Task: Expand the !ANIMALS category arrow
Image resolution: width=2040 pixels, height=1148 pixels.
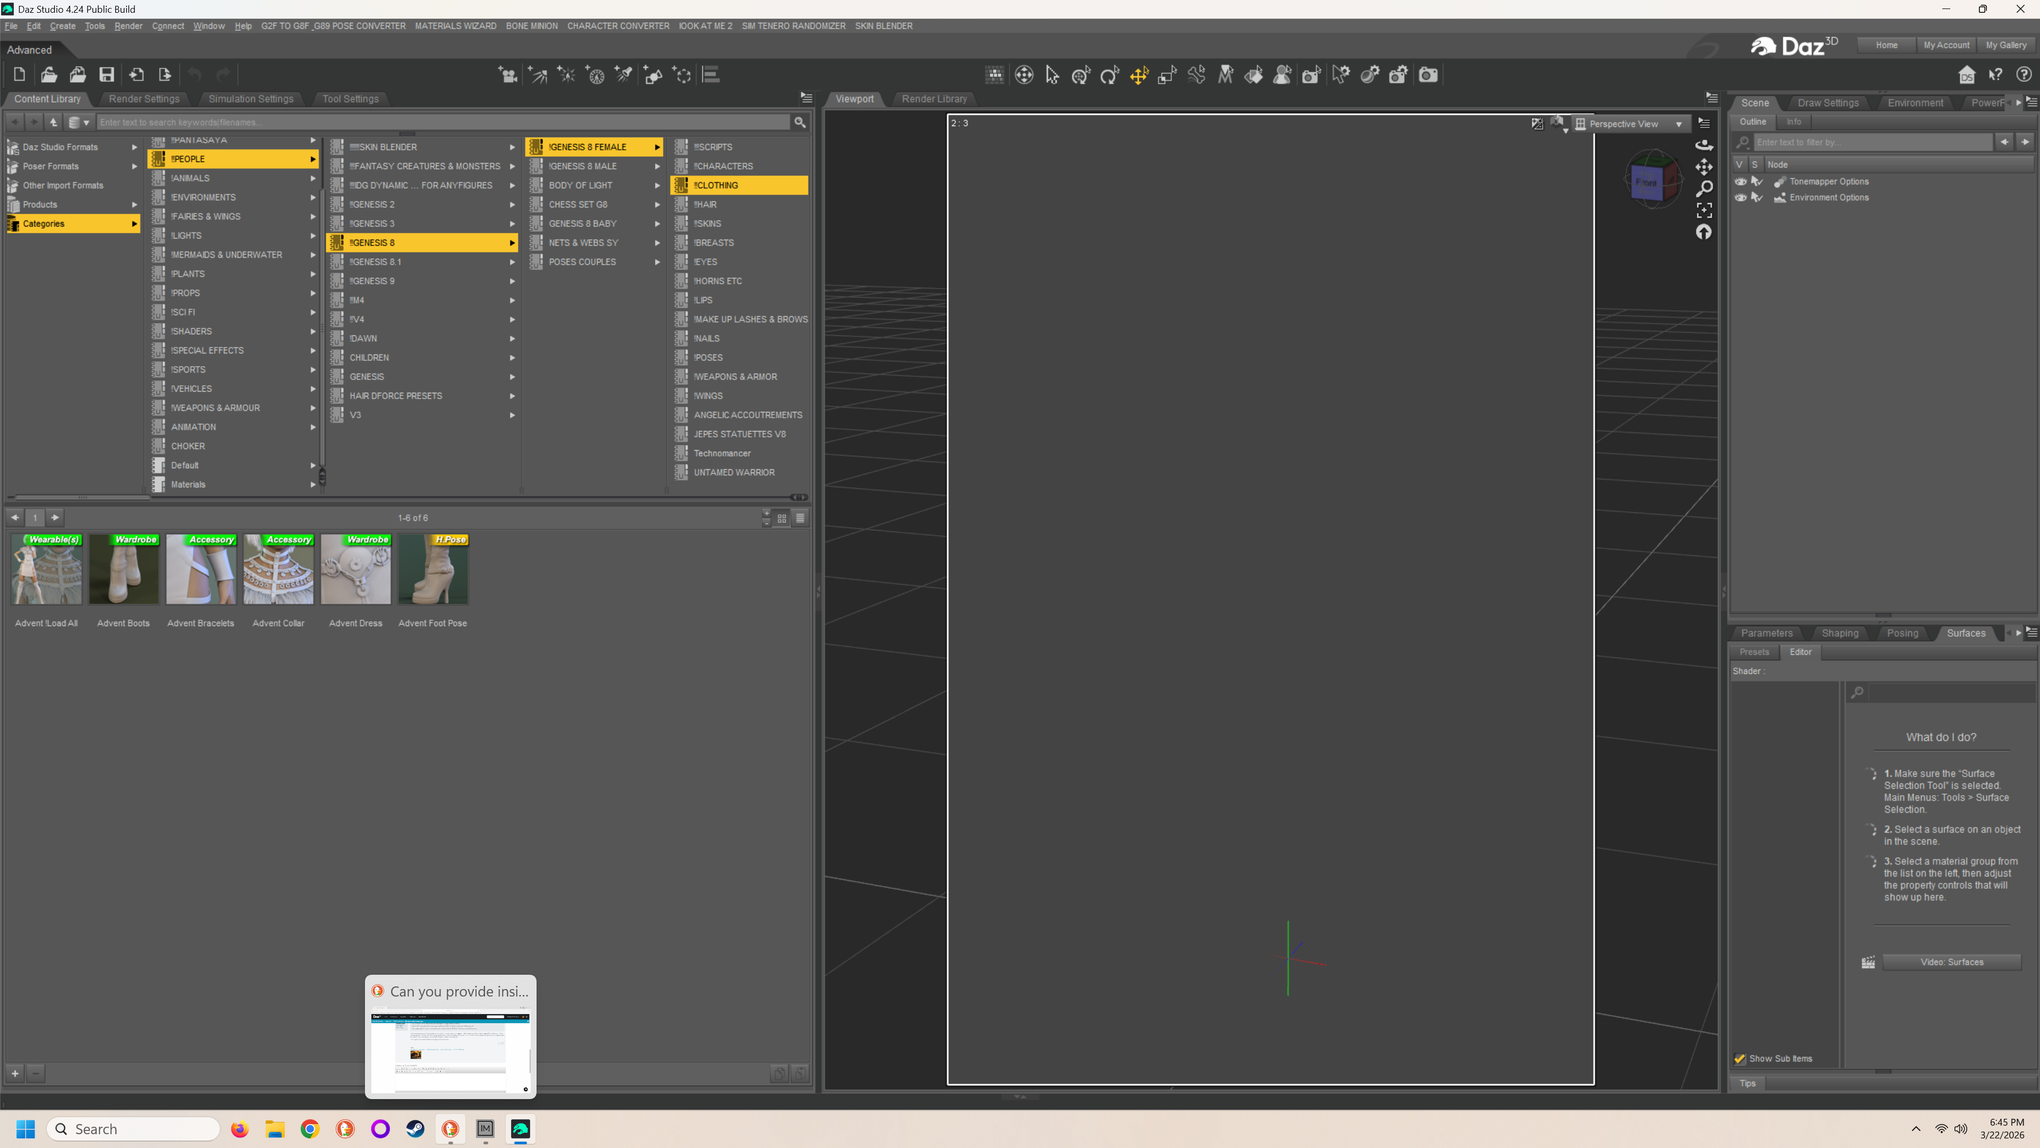Action: point(313,178)
